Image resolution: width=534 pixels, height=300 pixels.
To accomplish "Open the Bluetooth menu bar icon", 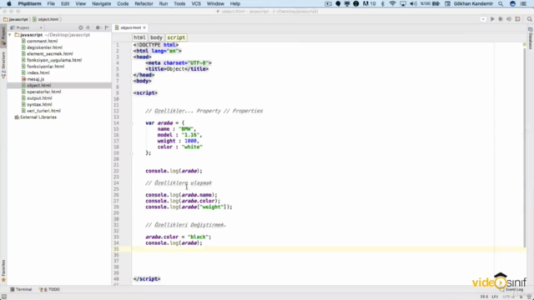I will pos(382,3).
